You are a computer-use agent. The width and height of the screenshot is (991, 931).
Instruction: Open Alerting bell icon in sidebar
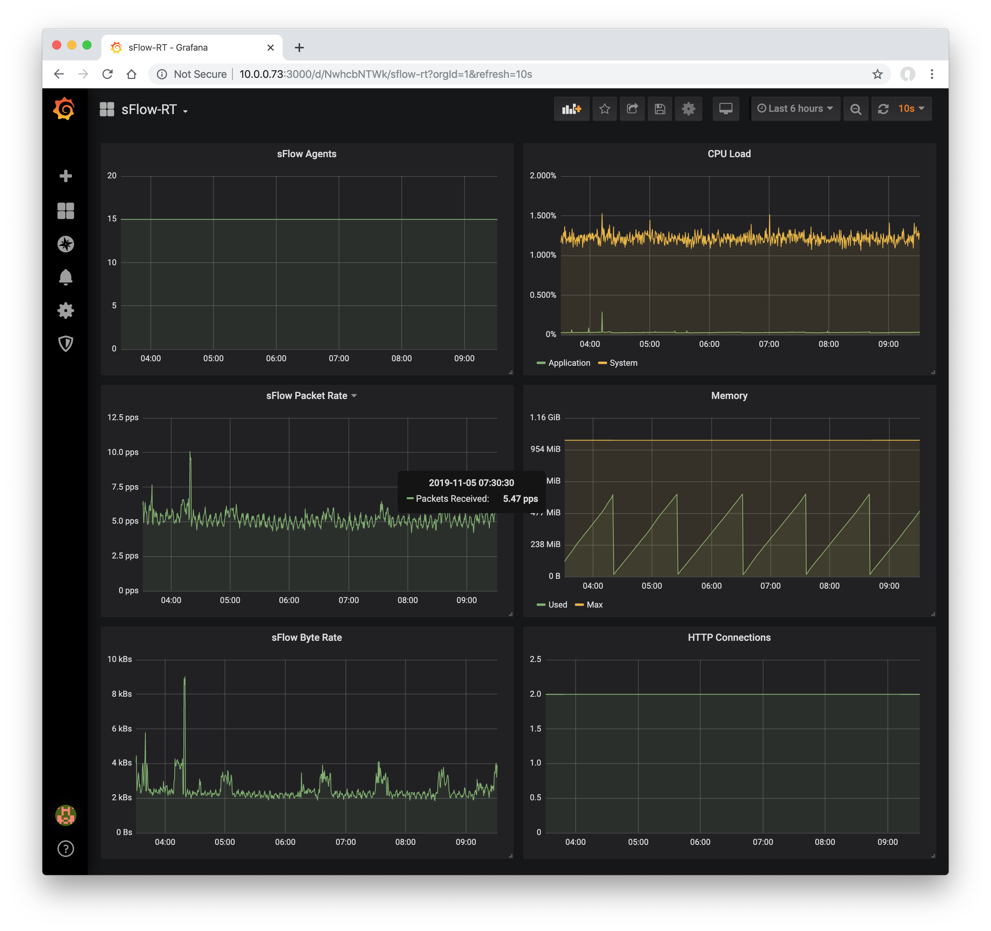65,277
